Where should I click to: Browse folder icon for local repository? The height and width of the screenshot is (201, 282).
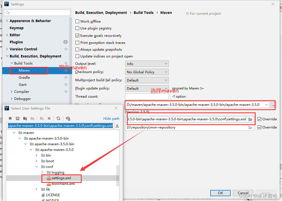point(250,127)
